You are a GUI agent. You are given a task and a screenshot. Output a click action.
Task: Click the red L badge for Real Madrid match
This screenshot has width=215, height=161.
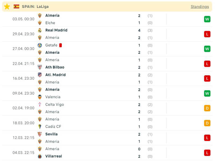click(207, 34)
